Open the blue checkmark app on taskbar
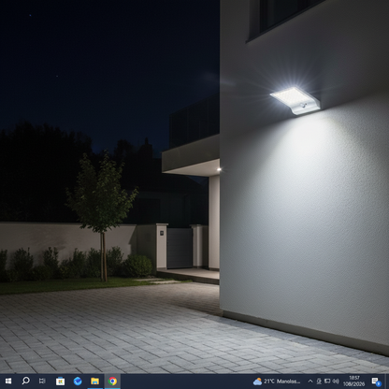This screenshot has height=389, width=389. coord(78,381)
